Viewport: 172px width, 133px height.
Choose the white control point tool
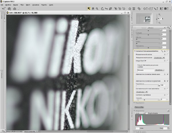(124, 9)
